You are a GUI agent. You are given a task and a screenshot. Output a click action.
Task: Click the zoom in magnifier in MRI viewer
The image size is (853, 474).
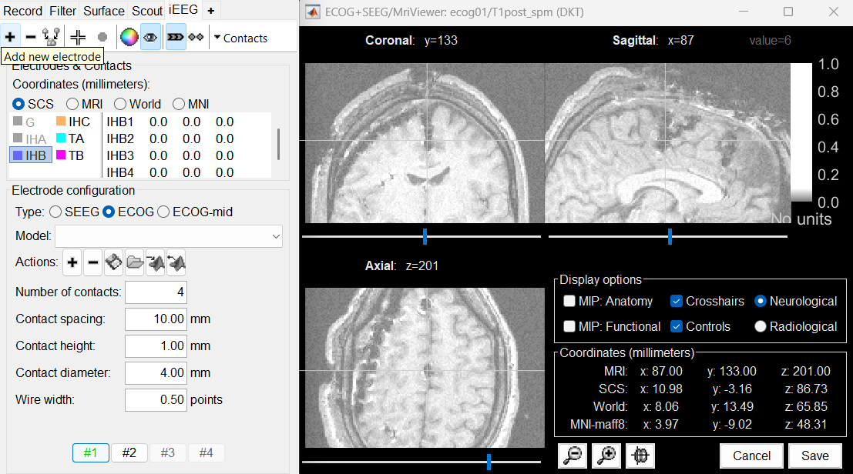coord(606,456)
